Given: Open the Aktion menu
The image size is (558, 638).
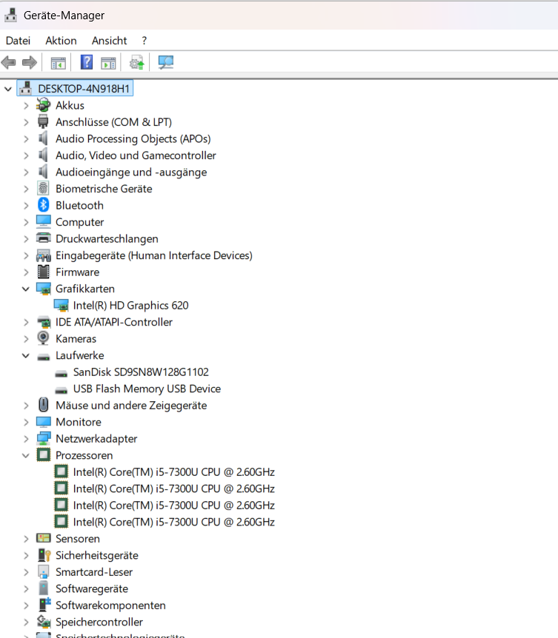Looking at the screenshot, I should coord(61,41).
